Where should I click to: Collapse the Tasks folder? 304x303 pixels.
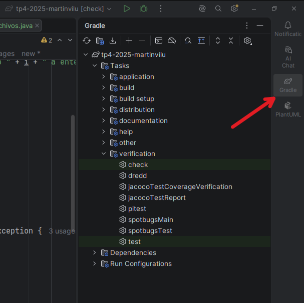[95, 65]
